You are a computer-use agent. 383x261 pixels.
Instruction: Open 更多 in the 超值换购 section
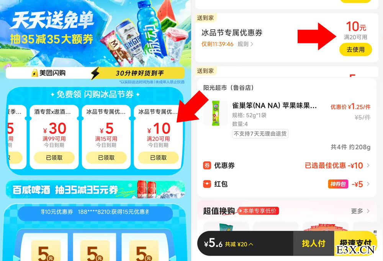[x=360, y=211]
